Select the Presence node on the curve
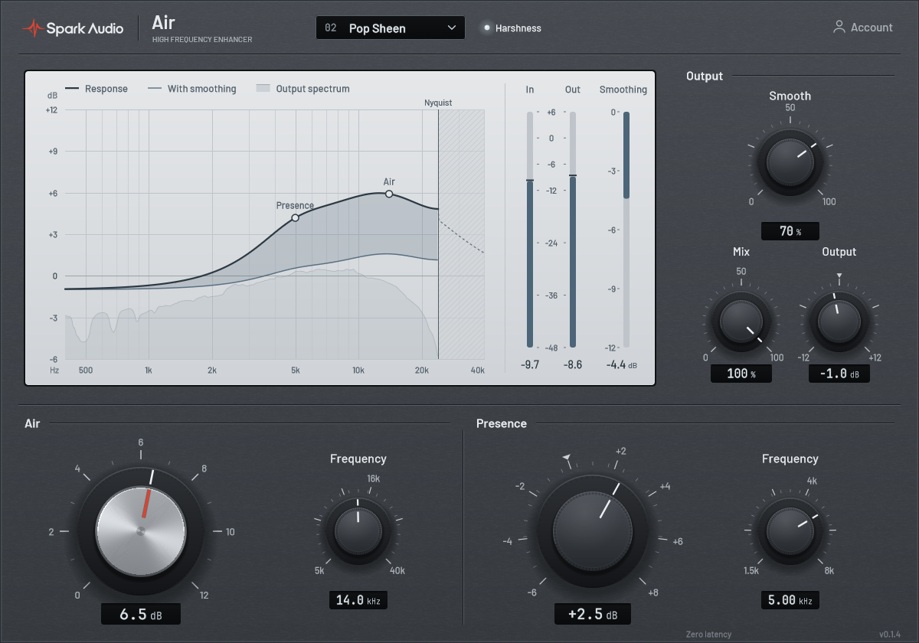 coord(296,218)
